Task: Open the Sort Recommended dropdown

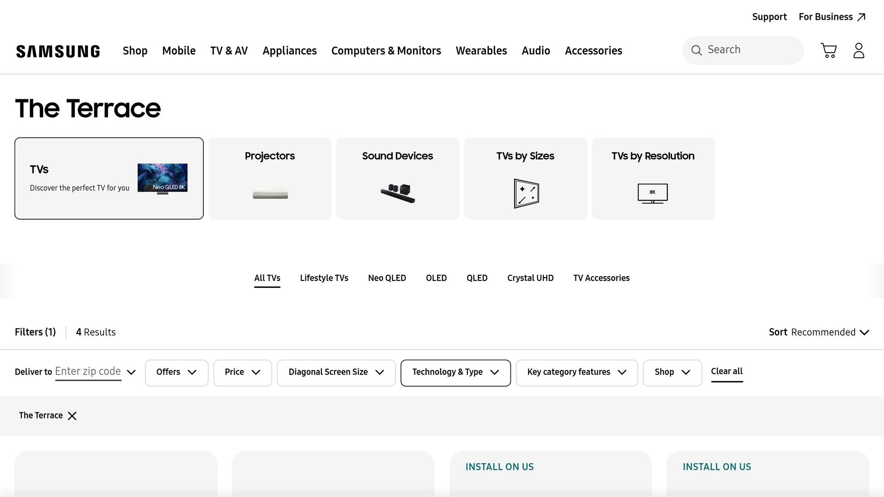Action: click(x=819, y=332)
